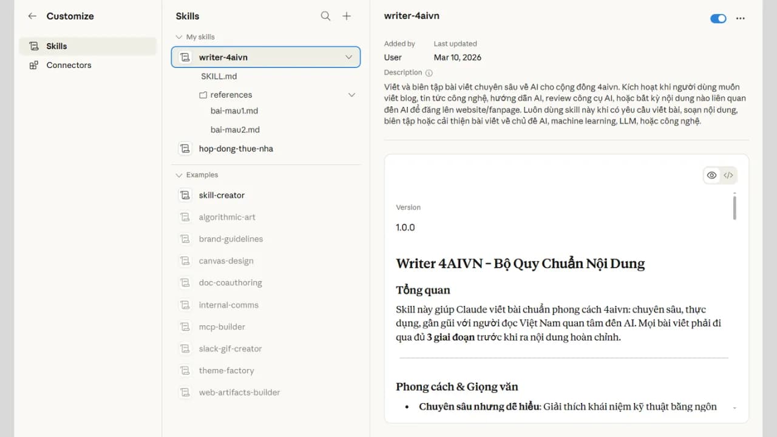Click the mcp-builder skill icon

[x=185, y=327]
